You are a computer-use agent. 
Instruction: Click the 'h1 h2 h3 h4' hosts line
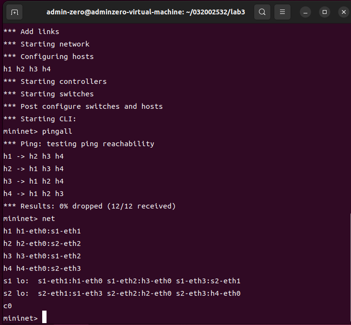27,69
